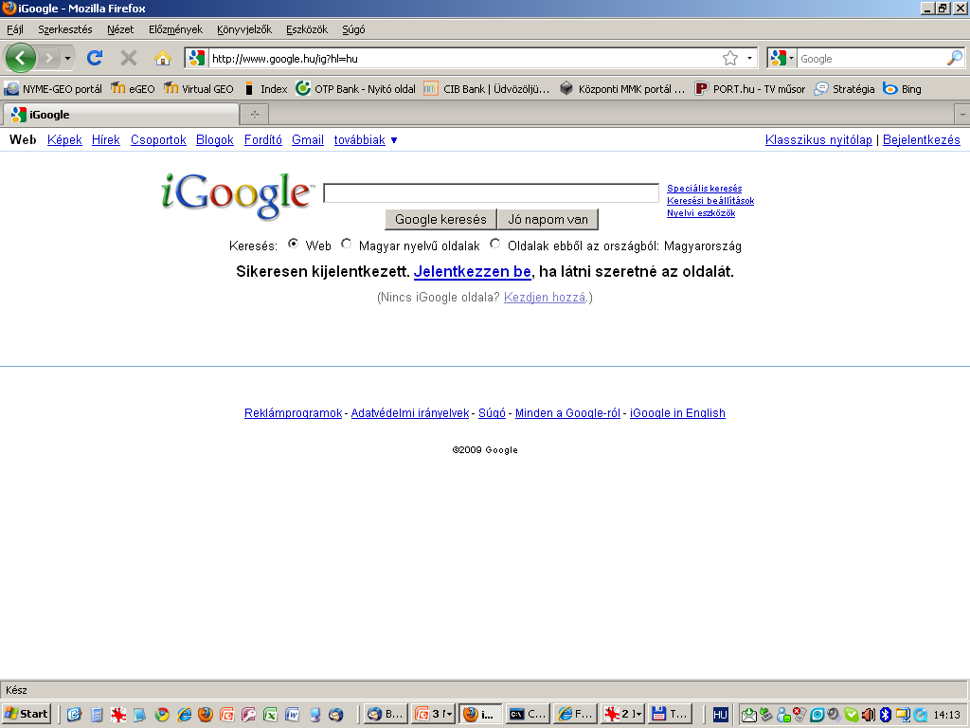
Task: Open the Szerkesztés menu
Action: point(65,29)
